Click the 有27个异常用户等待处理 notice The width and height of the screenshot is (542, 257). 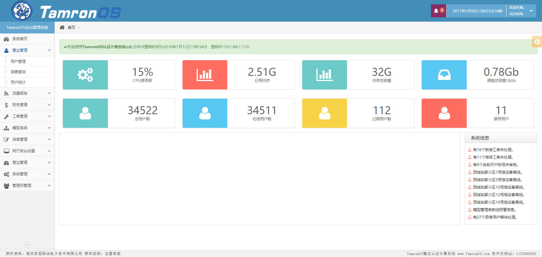pos(495,217)
